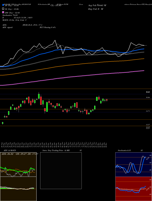Click the ADX '(MGR) 26.3, 29.3, 17.1' values
Viewport: 152px width, 201px height.
(32, 25)
